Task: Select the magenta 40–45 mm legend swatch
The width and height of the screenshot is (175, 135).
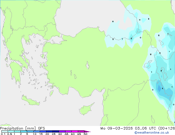Action: point(75,131)
